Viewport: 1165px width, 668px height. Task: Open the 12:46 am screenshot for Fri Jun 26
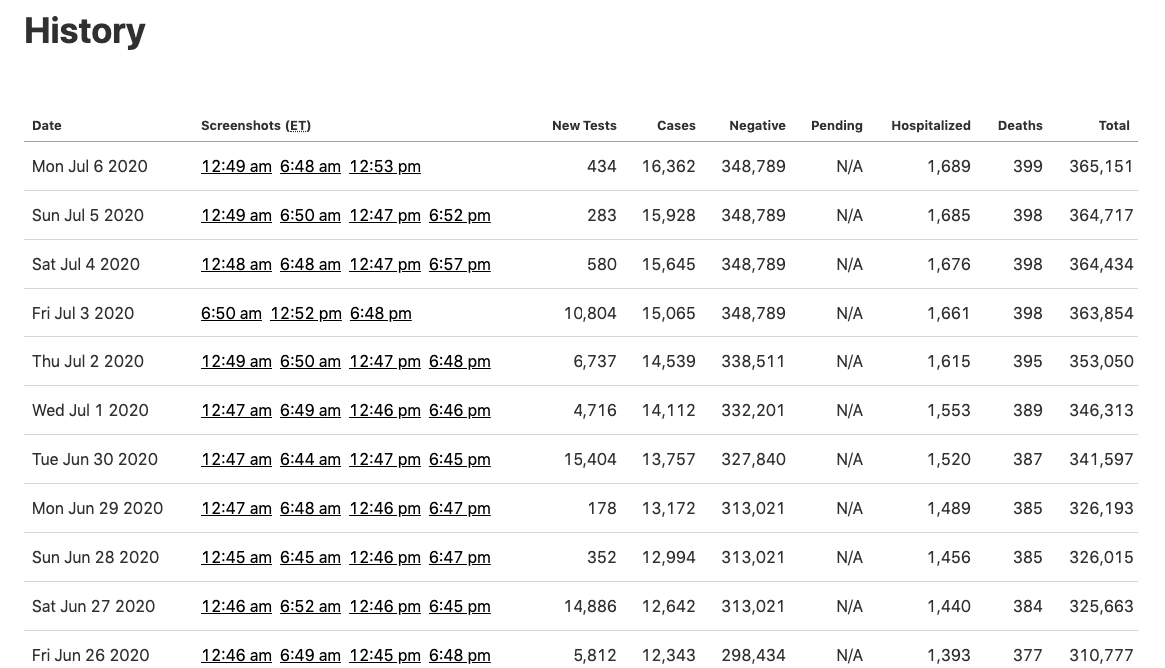click(236, 656)
